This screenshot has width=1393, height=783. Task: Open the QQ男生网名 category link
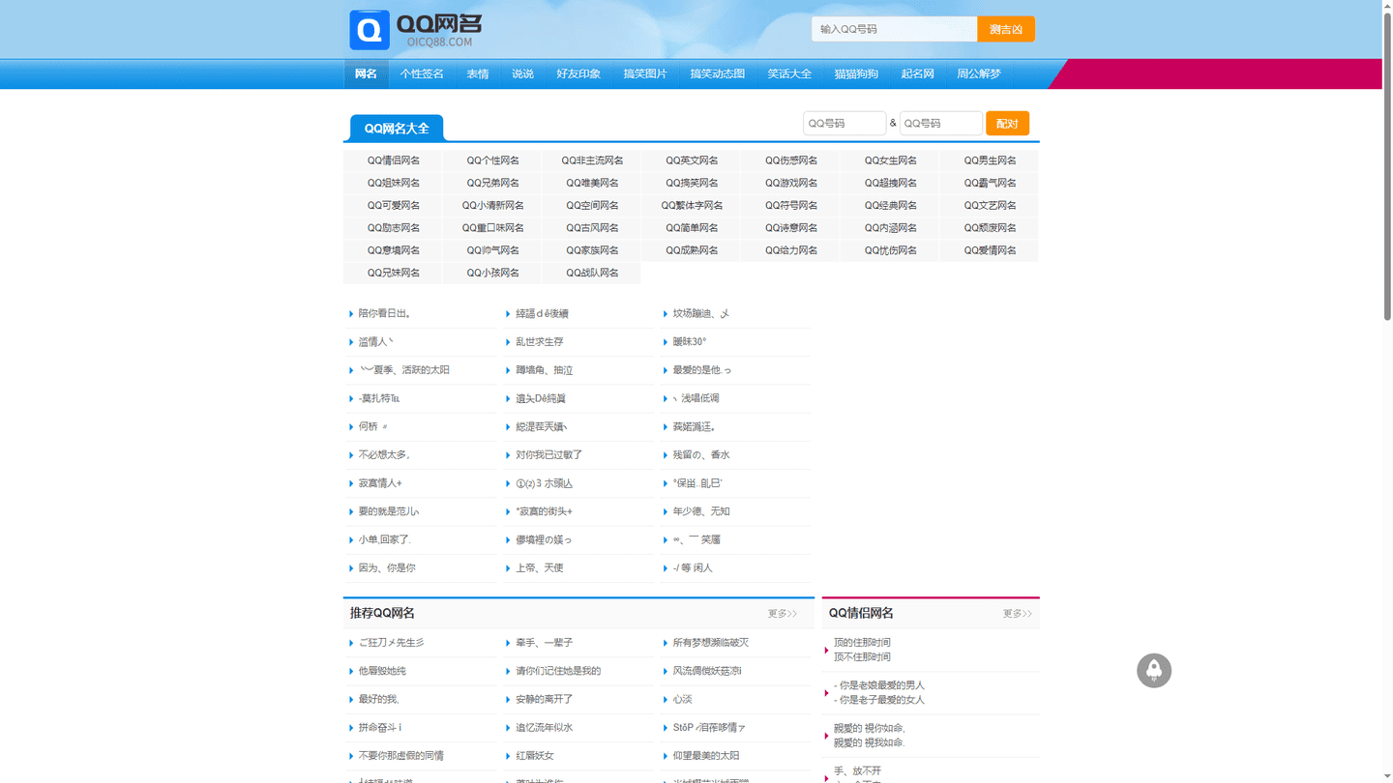pyautogui.click(x=991, y=160)
